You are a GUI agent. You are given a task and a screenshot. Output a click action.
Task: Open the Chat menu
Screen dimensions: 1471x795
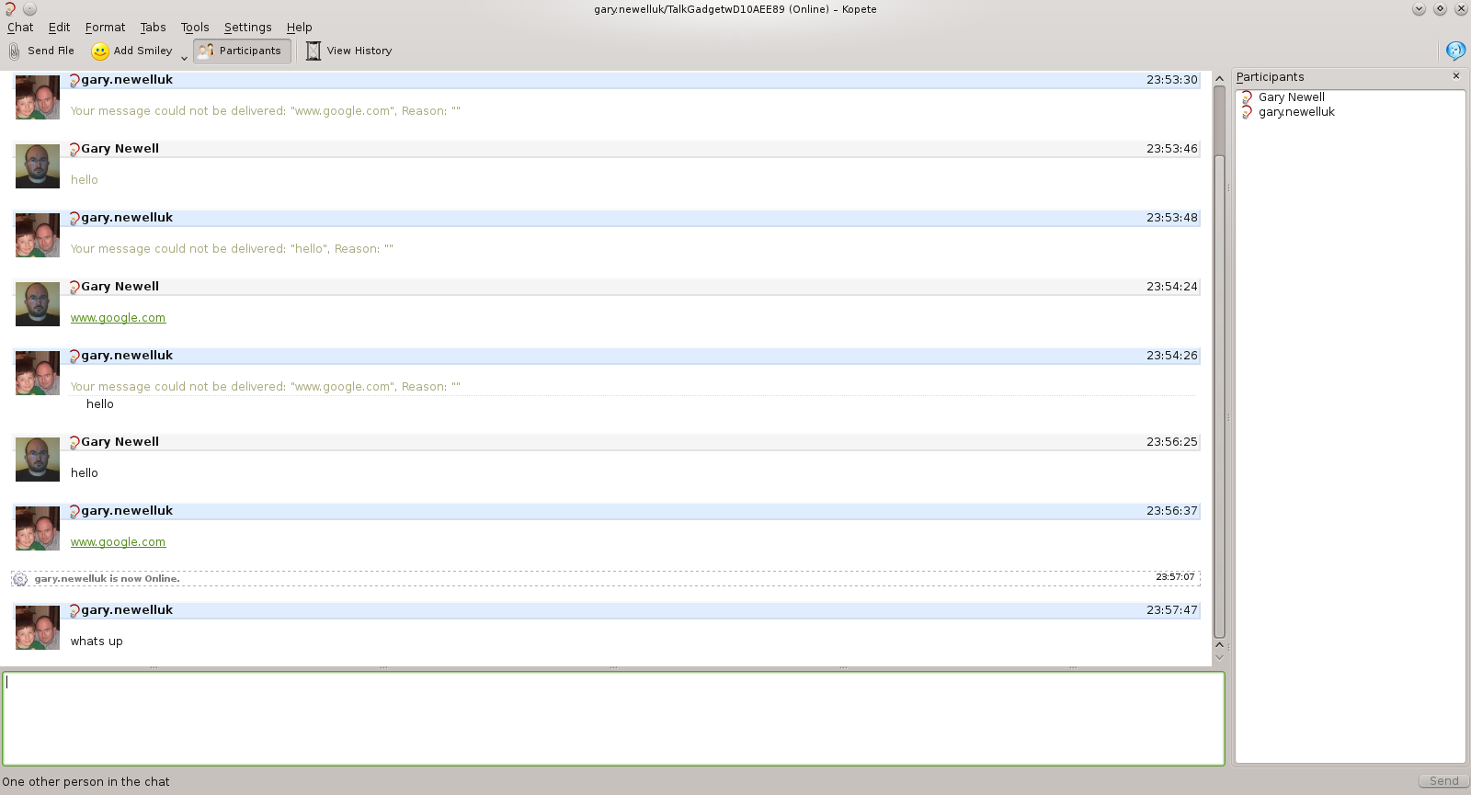pyautogui.click(x=20, y=28)
